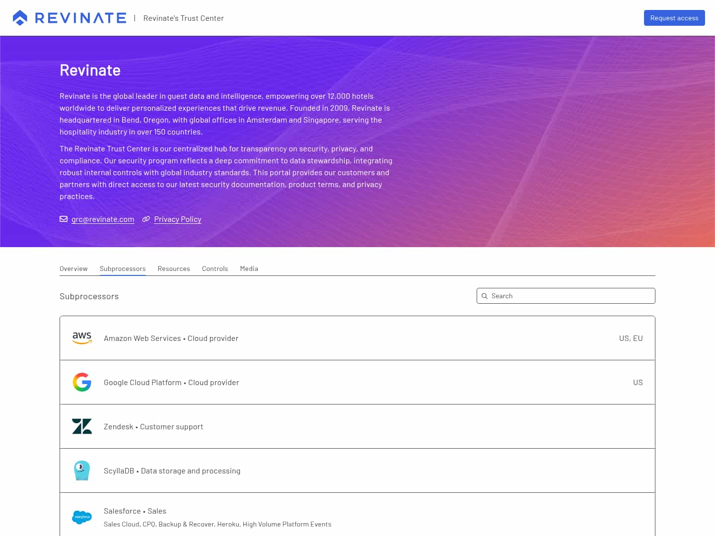Click the Revinate logo in the header
715x536 pixels.
click(70, 18)
